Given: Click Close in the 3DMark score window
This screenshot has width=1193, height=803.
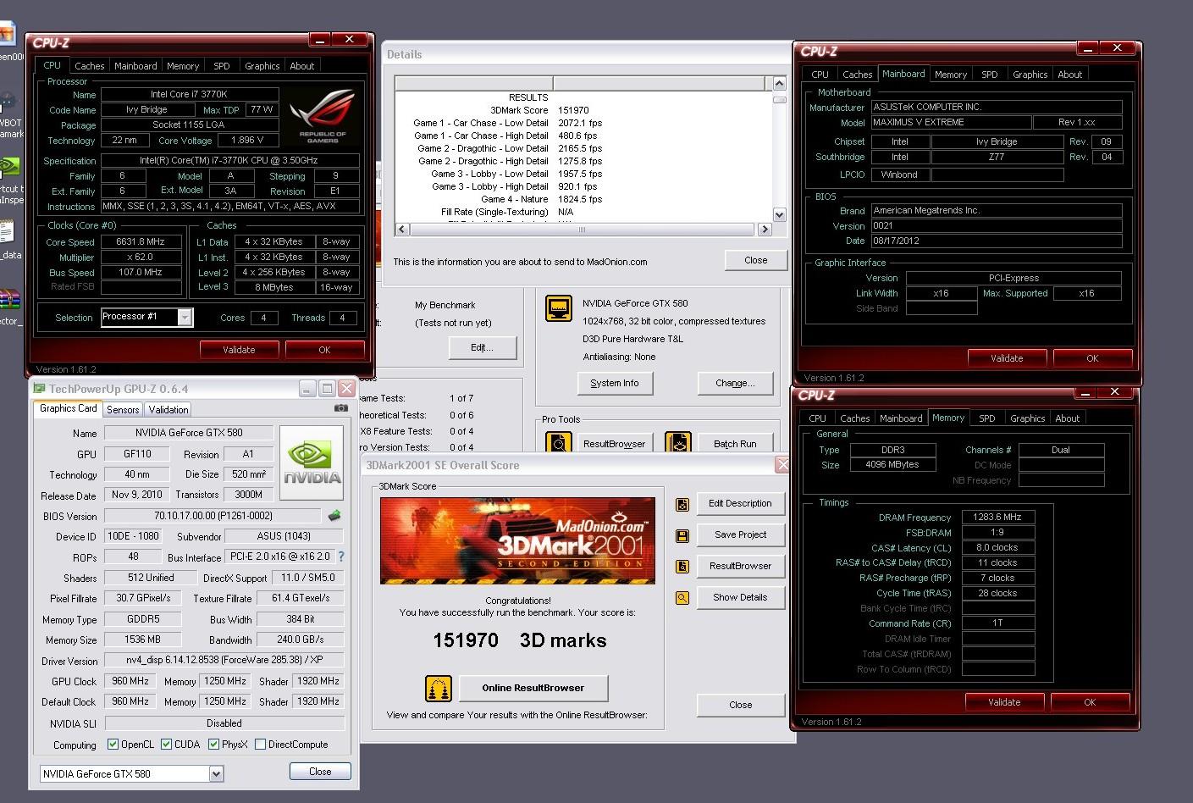Looking at the screenshot, I should tap(740, 705).
